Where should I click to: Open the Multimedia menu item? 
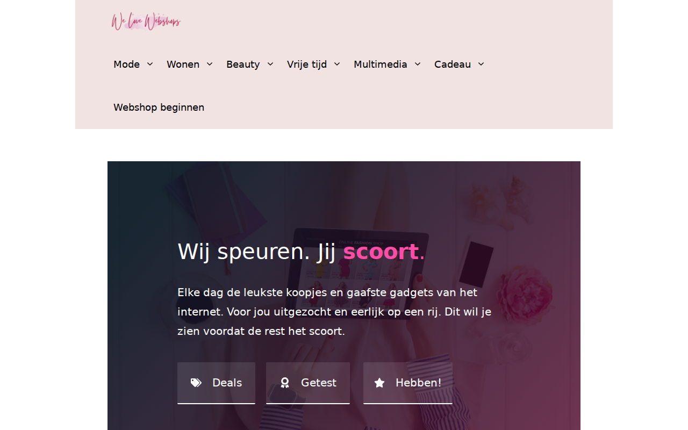[x=381, y=64]
